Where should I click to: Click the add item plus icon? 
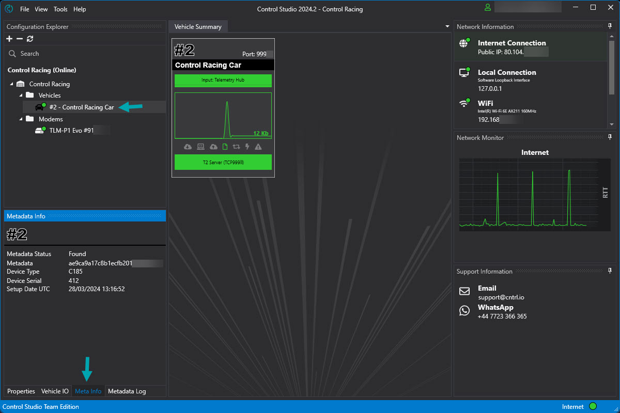(9, 39)
